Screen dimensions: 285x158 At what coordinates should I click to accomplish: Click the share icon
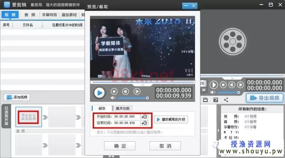(x=226, y=100)
